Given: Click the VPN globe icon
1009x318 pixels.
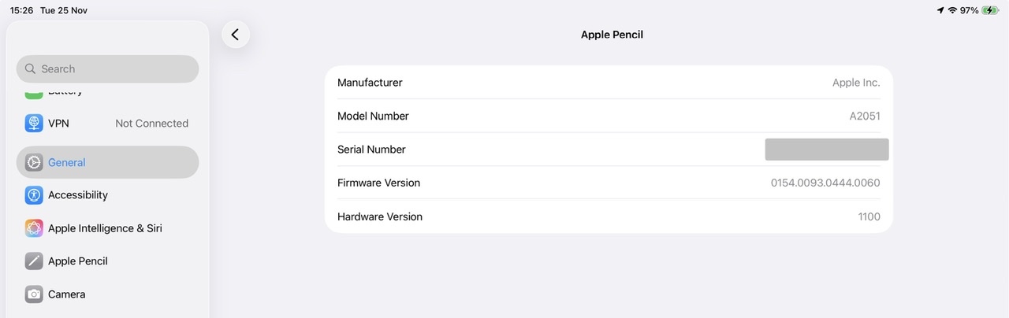Looking at the screenshot, I should [34, 124].
